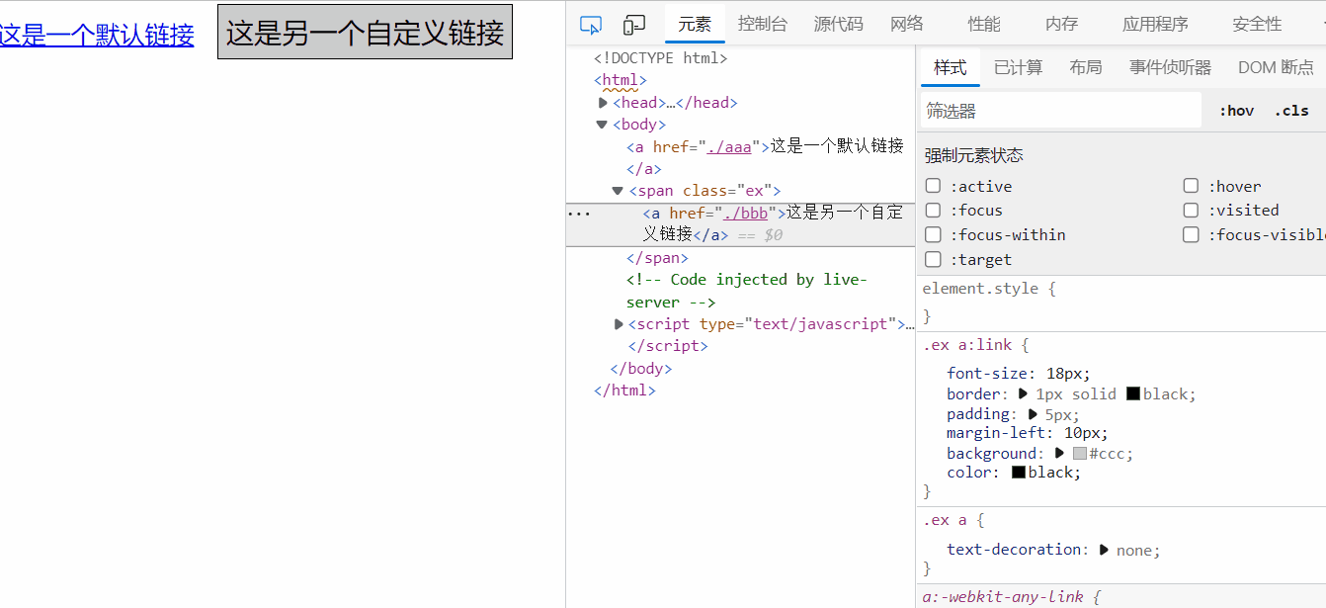Image resolution: width=1326 pixels, height=608 pixels.
Task: Expand the head element node
Action: 603,103
